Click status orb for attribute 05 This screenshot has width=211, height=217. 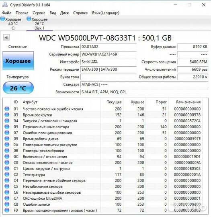point(7,127)
